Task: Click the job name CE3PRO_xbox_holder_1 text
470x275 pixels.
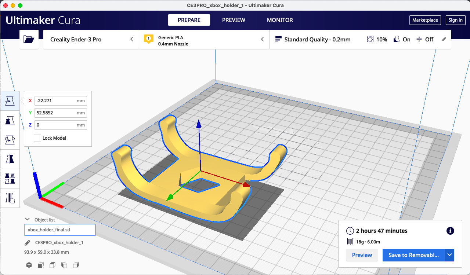Action: [x=59, y=243]
